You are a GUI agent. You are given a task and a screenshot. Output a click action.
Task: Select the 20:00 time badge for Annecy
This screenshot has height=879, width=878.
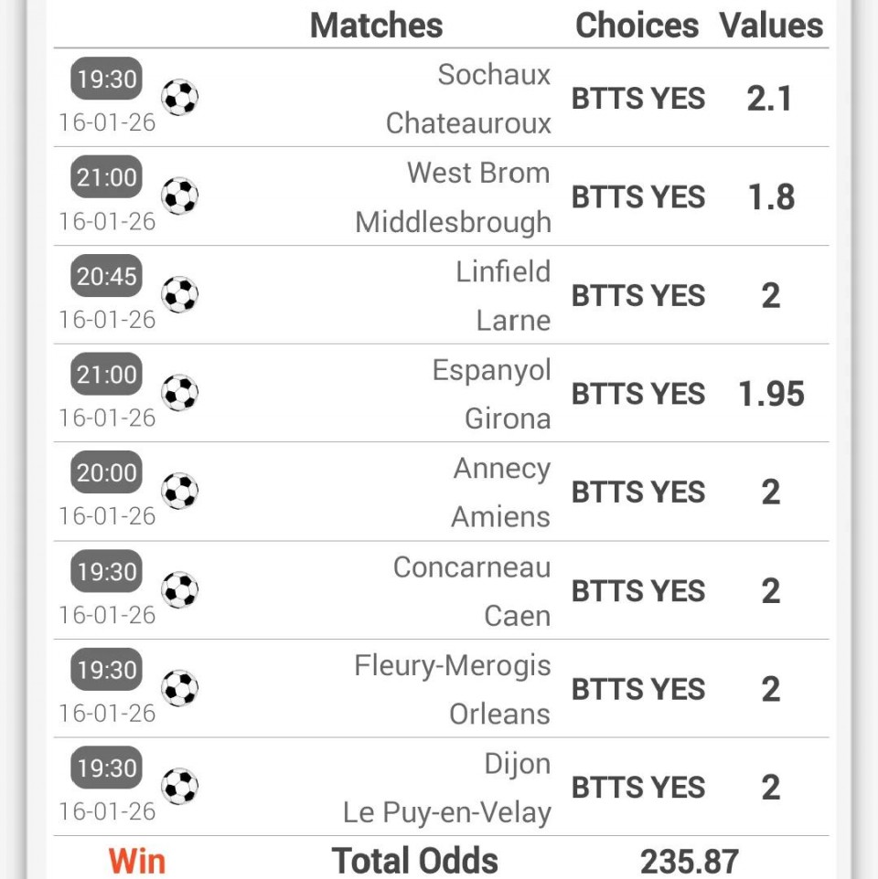tap(107, 473)
